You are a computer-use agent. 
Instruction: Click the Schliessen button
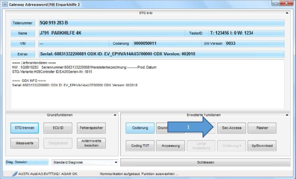point(206,162)
